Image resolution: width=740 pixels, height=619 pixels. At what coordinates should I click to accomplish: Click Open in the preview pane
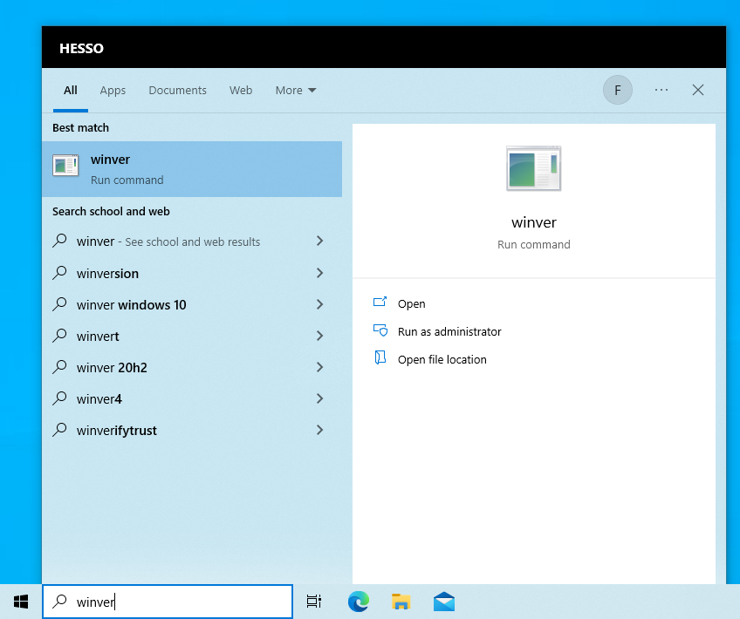pyautogui.click(x=412, y=303)
